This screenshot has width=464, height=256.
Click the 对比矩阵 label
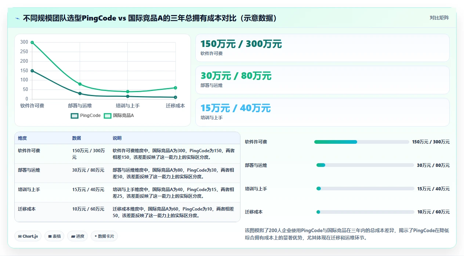pyautogui.click(x=439, y=18)
